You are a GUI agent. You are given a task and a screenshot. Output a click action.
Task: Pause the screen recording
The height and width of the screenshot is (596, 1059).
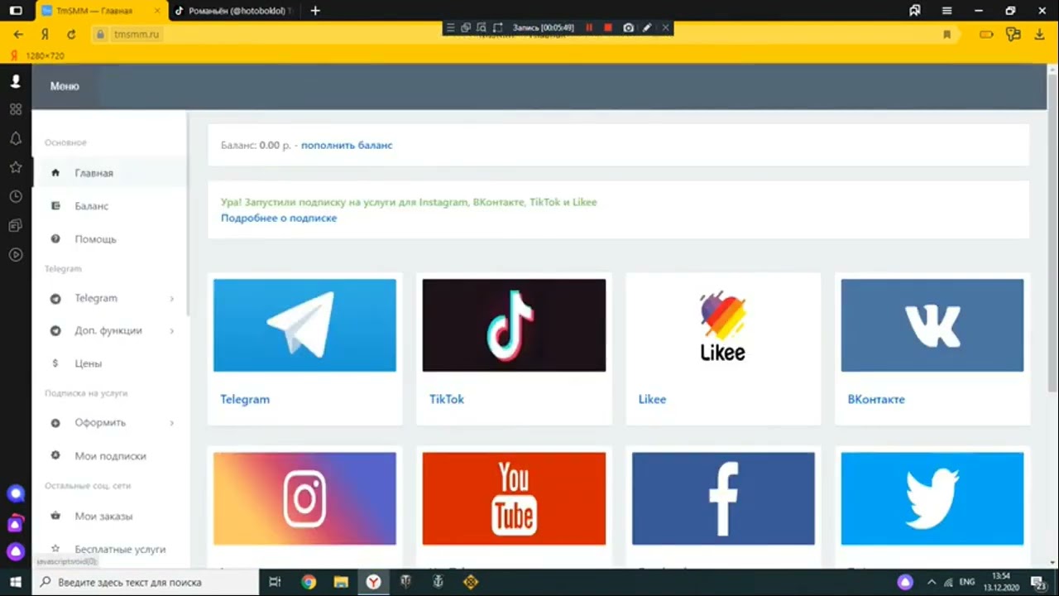[x=589, y=27]
